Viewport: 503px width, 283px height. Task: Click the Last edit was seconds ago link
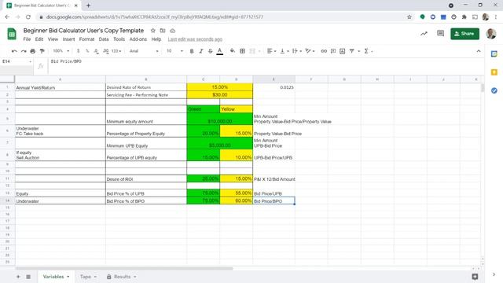coord(195,39)
